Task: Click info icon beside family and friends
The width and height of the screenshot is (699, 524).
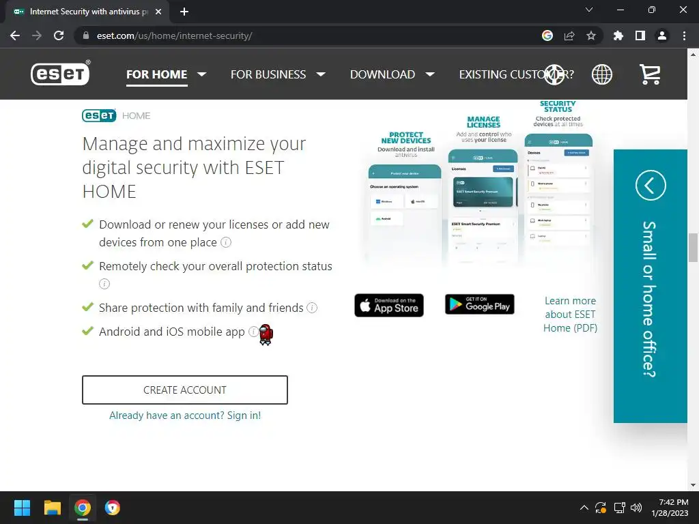Action: point(312,308)
